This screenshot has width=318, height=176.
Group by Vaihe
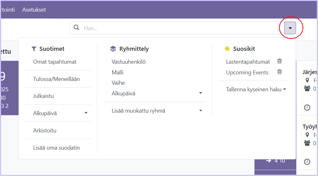118,83
